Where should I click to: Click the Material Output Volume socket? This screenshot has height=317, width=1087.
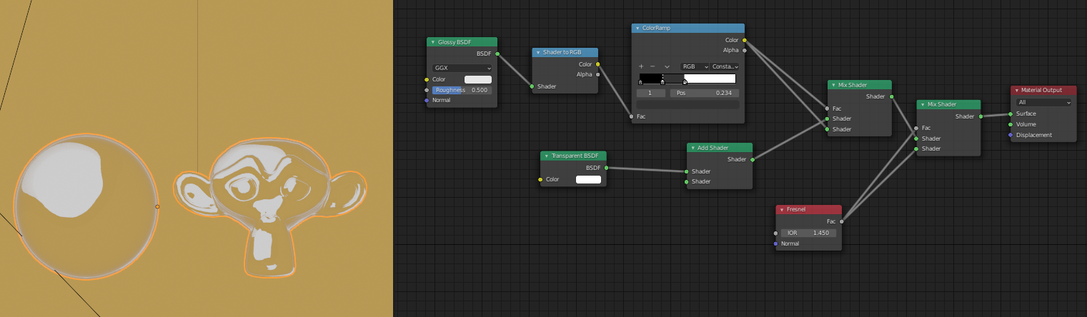(1011, 124)
